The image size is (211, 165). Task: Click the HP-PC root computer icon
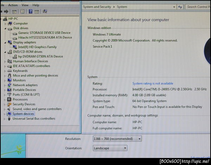[5, 19]
